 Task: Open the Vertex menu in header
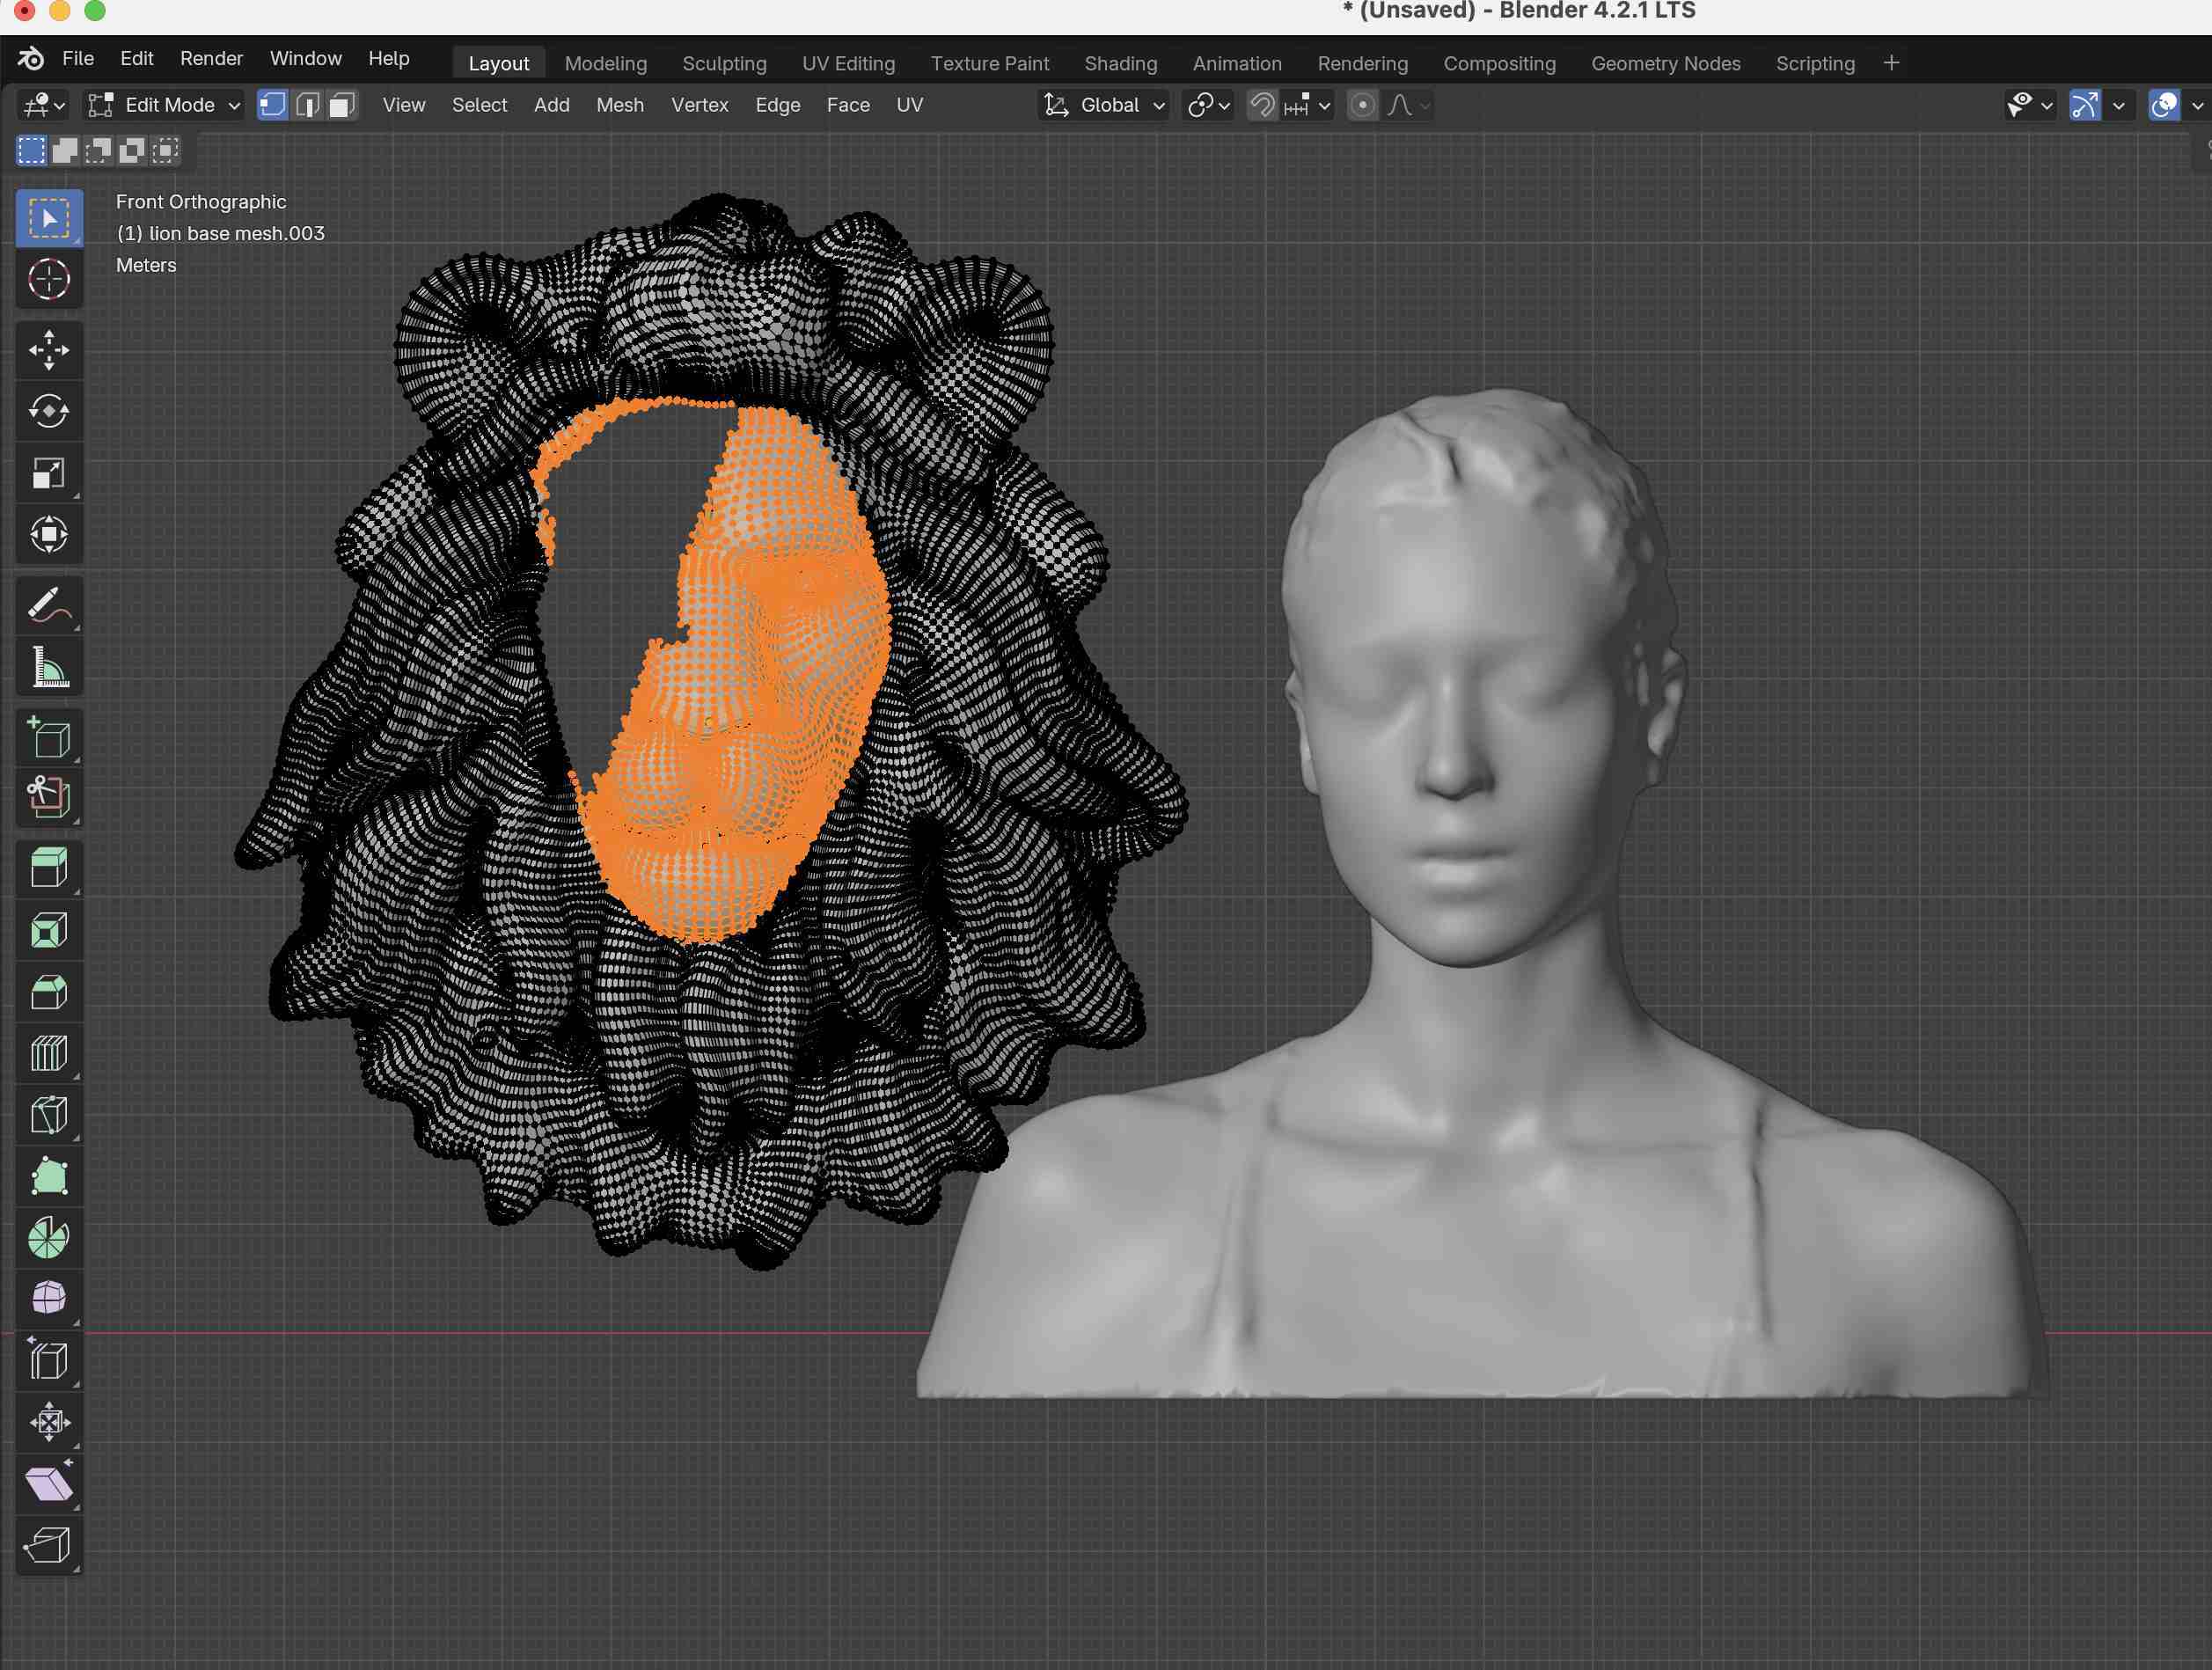tap(699, 105)
